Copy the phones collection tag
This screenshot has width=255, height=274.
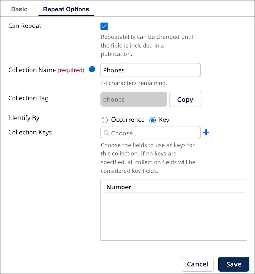coord(185,99)
